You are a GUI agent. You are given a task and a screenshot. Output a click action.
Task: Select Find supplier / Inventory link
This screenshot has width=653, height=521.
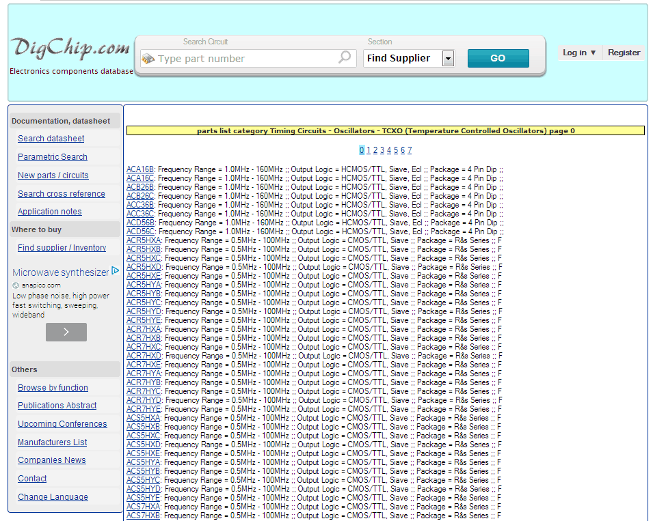62,248
